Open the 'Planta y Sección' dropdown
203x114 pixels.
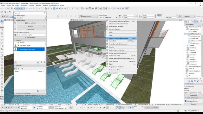point(88,16)
